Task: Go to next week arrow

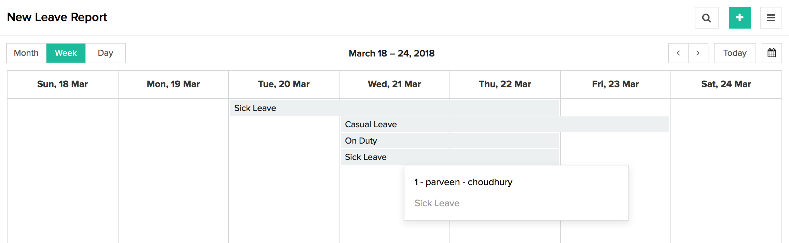Action: [698, 53]
